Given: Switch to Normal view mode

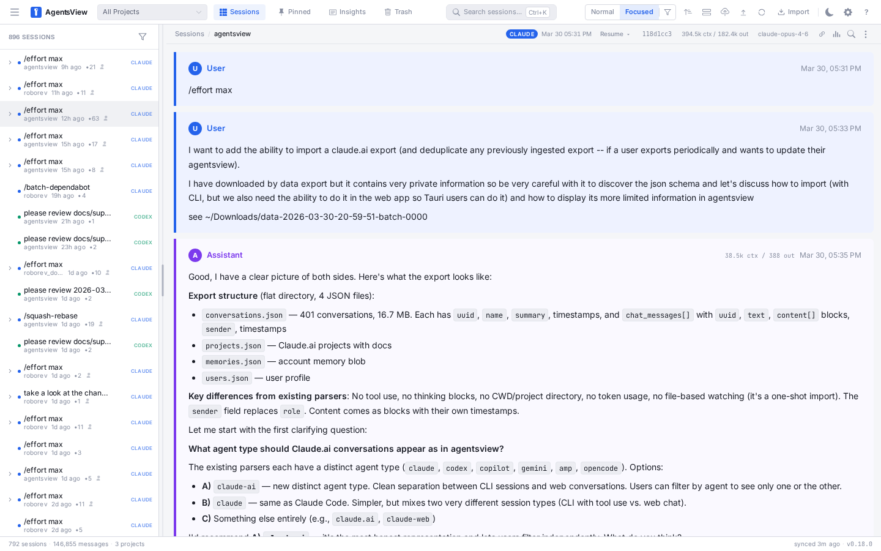Looking at the screenshot, I should (602, 12).
